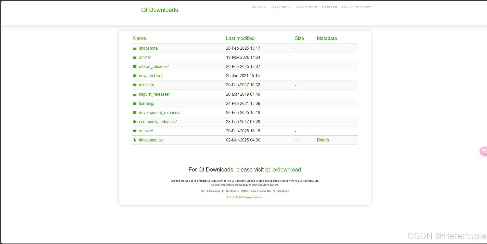
Task: Click the size value 11
Action: click(297, 140)
